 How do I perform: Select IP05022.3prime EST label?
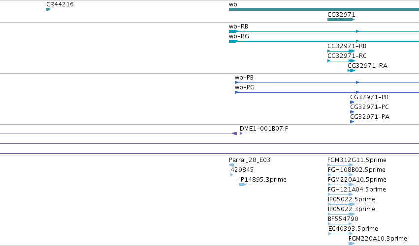click(352, 210)
